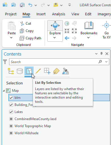Select the Lakes layer name
Image resolution: width=111 pixels, height=145 pixels.
coord(18,112)
